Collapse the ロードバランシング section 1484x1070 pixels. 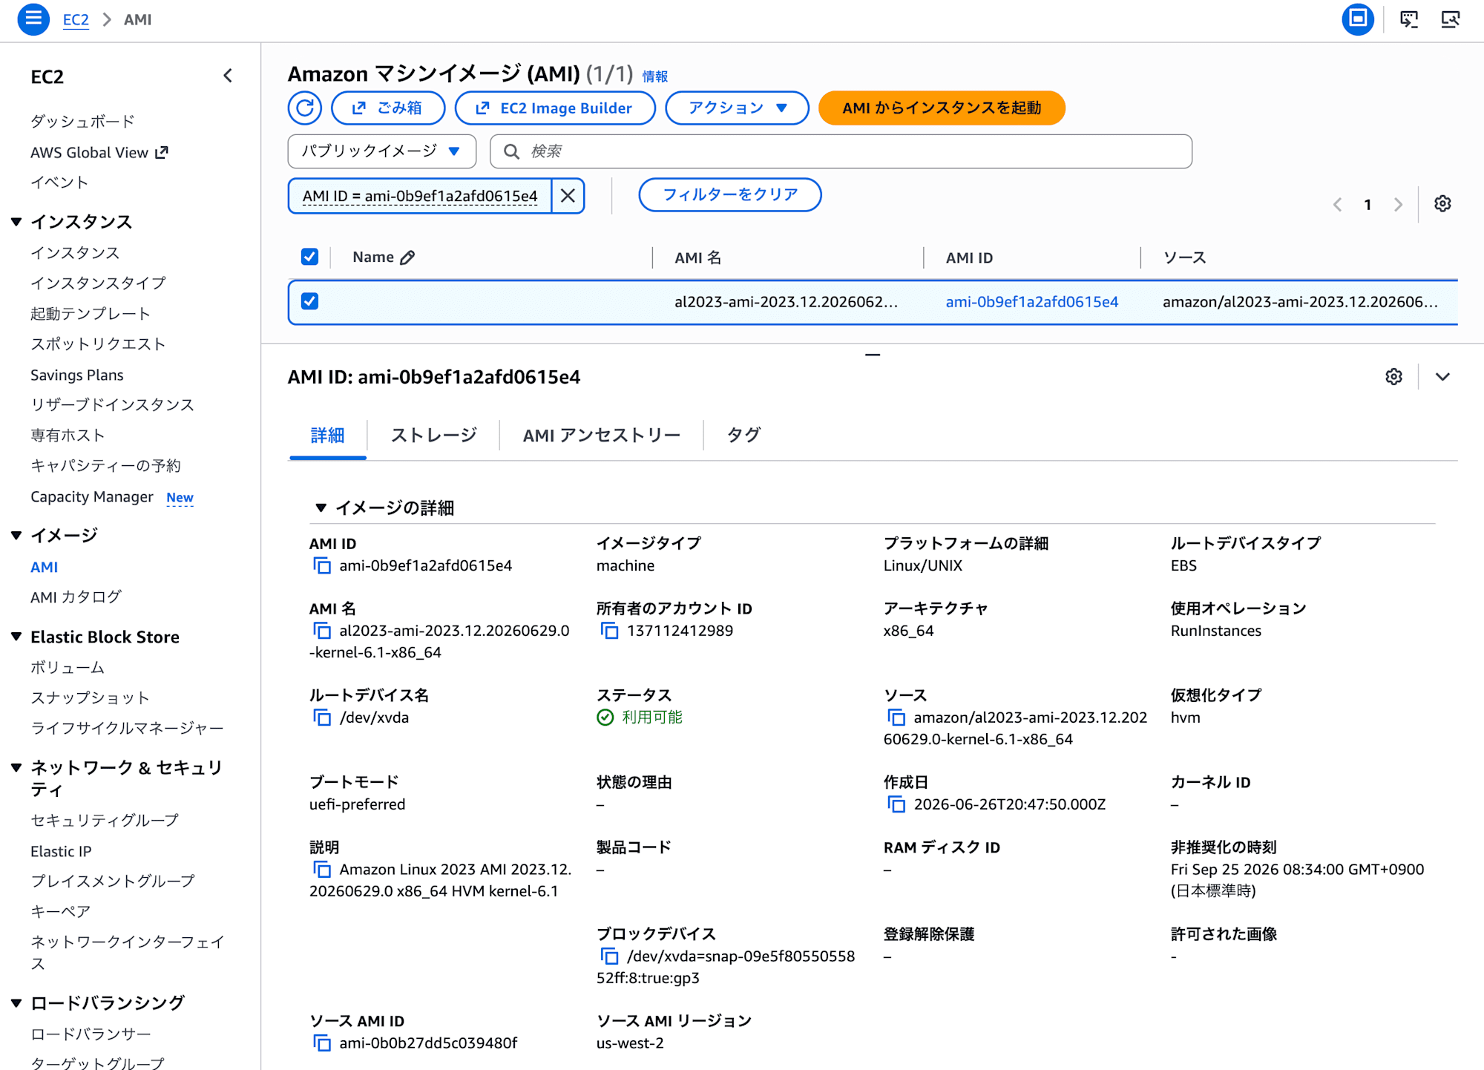pos(16,1003)
